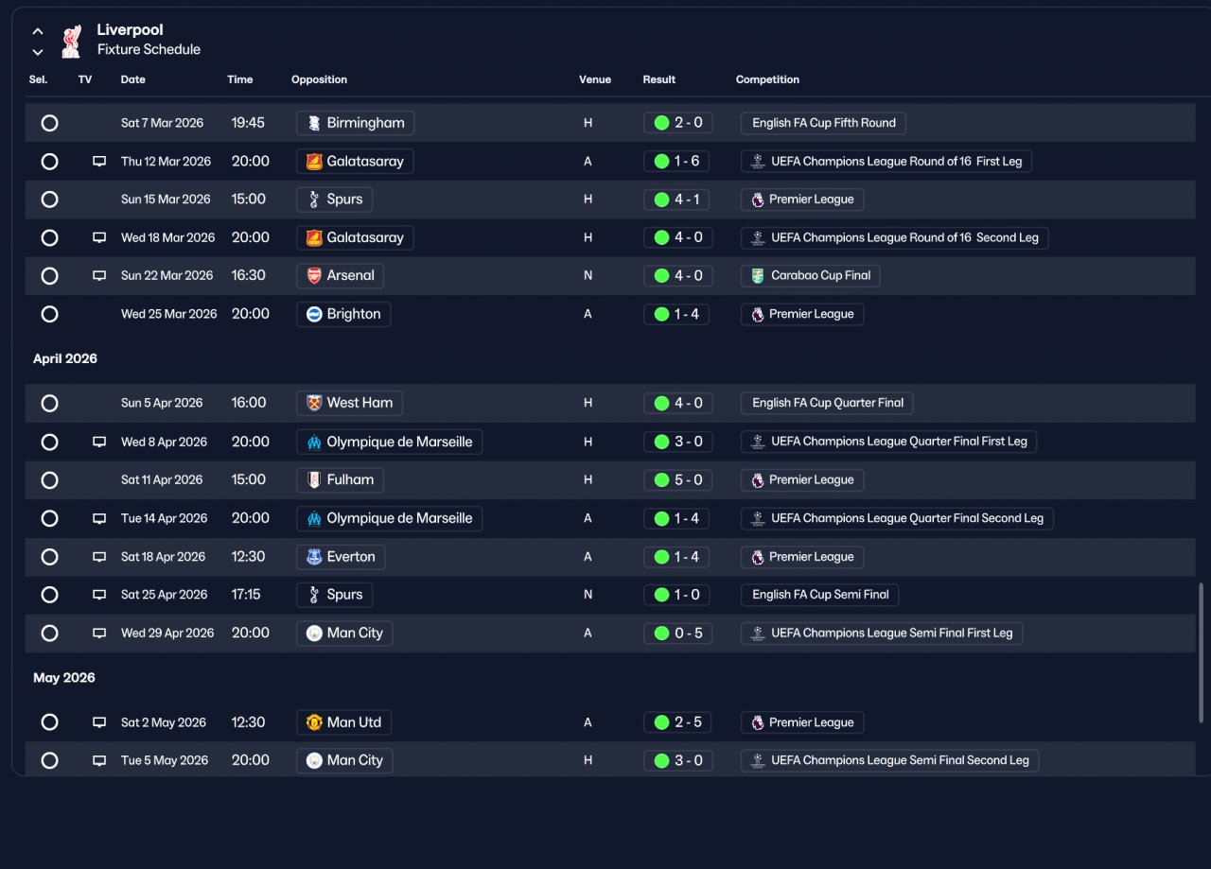The image size is (1211, 869).
Task: Click Carabao Cup logo icon
Action: pos(757,276)
